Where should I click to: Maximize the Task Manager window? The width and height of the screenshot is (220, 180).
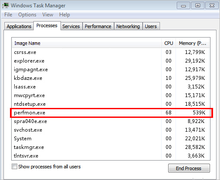click(x=198, y=6)
